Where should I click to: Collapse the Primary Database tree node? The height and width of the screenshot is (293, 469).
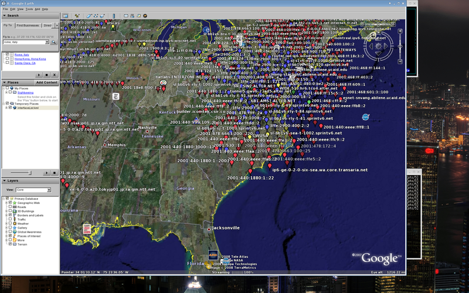[4, 199]
